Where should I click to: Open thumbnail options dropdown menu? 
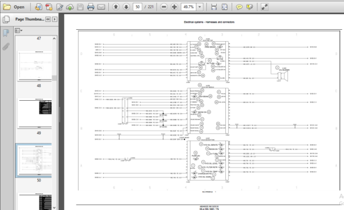pos(19,30)
